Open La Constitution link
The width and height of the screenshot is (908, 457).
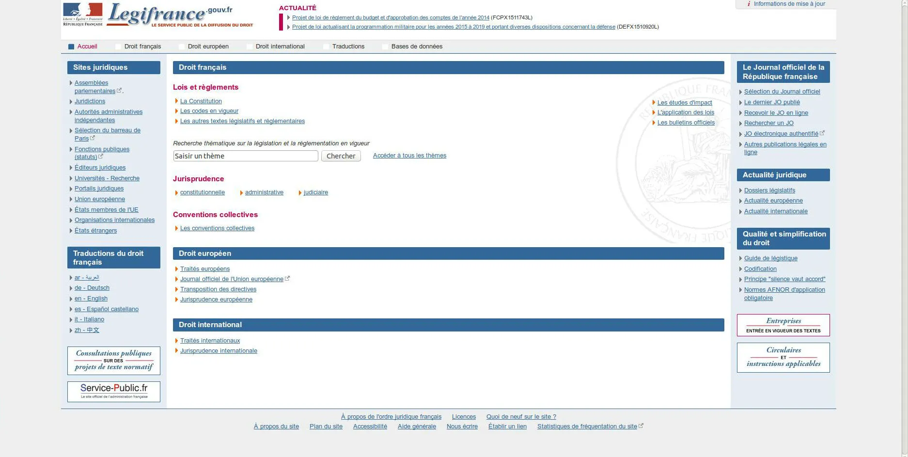tap(201, 101)
